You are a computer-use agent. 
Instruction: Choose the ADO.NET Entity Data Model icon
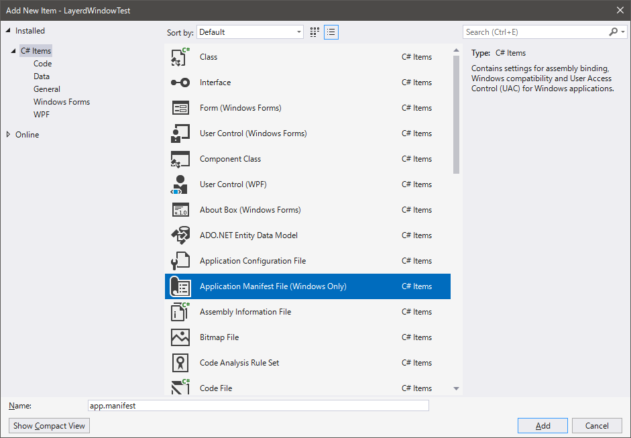pyautogui.click(x=180, y=235)
